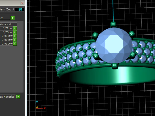Click the Material green arrow button
Screen dimensions: 155x116
[x=18, y=97]
